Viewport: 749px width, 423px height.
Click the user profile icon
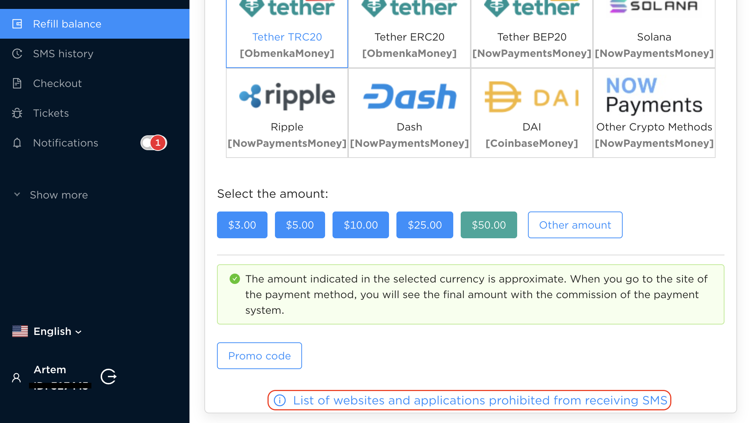[16, 378]
